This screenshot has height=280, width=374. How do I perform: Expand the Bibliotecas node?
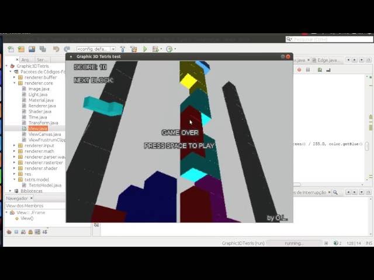tap(11, 191)
